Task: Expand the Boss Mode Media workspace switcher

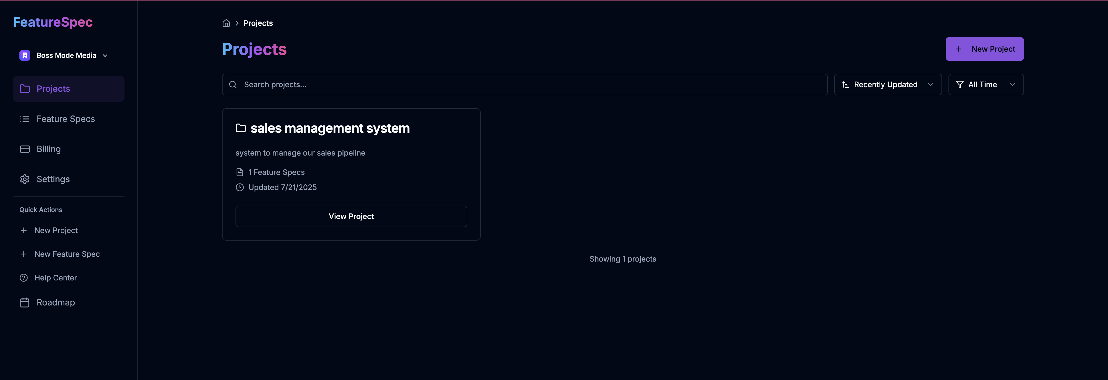Action: [105, 55]
